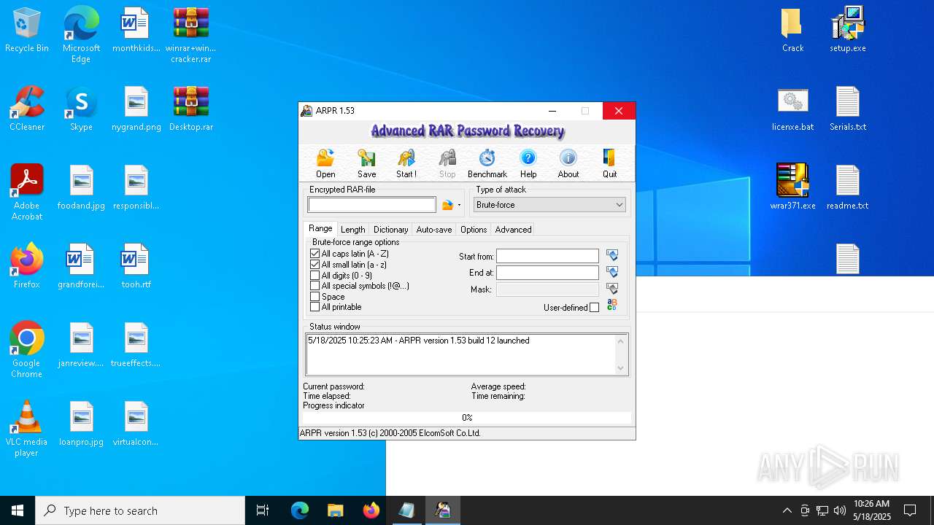Open the VLC media player desktop shortcut
Screen dimensions: 934x525
click(27, 429)
